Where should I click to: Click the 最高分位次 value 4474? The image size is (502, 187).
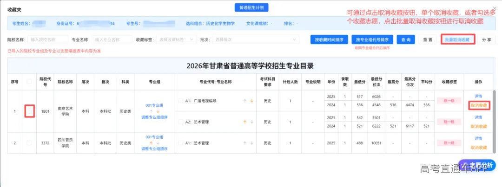point(410,105)
